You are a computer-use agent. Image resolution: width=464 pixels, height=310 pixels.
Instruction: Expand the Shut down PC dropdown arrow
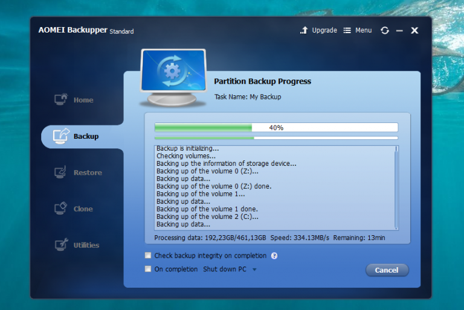click(x=254, y=270)
